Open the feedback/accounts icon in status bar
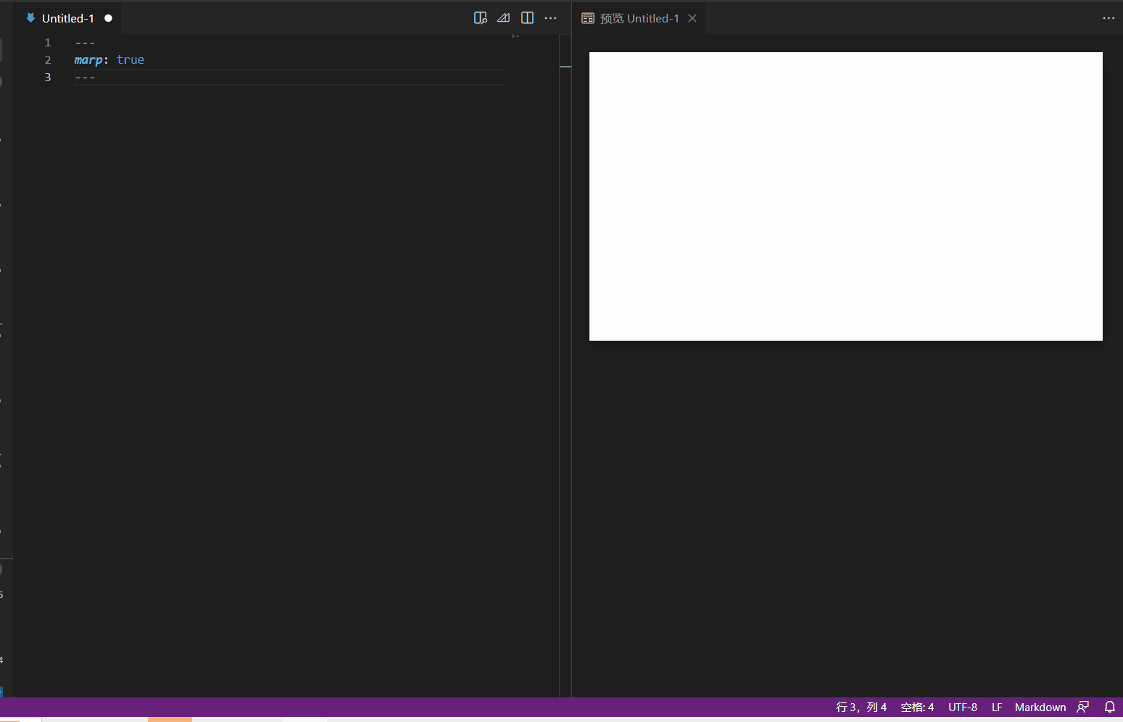 click(1083, 707)
